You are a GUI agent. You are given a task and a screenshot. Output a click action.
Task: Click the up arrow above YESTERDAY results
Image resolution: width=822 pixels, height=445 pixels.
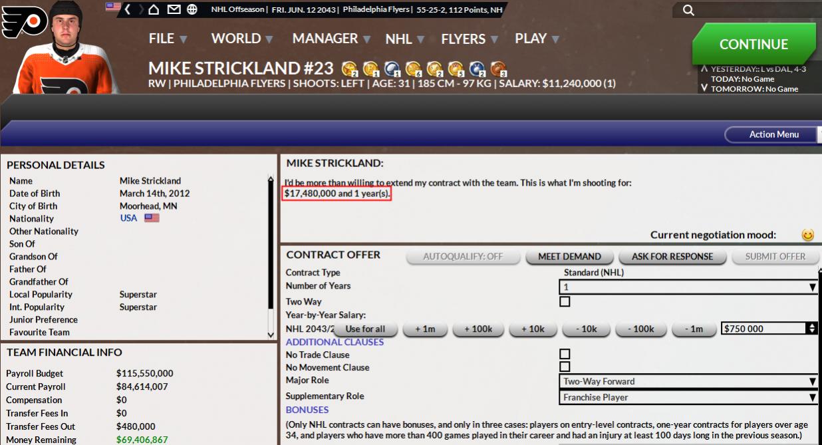tap(704, 68)
